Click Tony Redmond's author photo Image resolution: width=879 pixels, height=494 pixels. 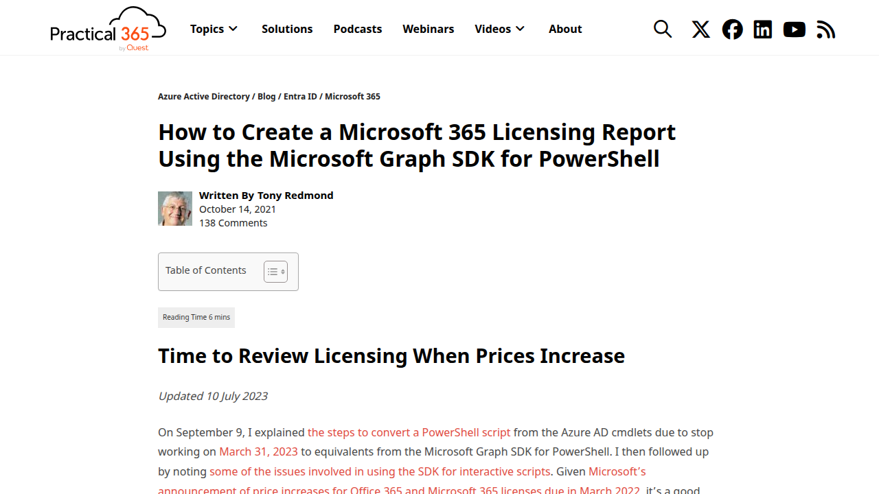pyautogui.click(x=175, y=209)
